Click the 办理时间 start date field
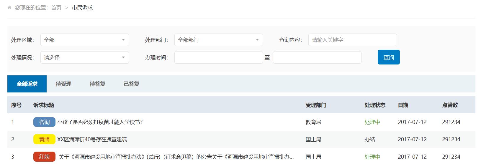Screen dimensions: 481x164 click(218, 57)
